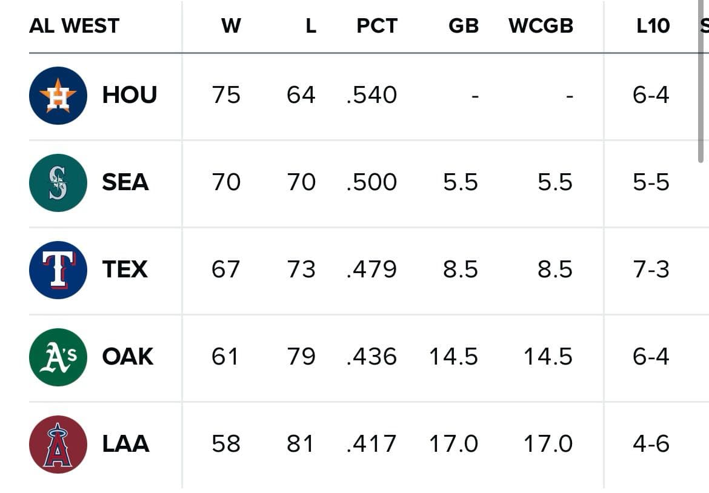Open the Seattle Mariners logo

tap(58, 183)
